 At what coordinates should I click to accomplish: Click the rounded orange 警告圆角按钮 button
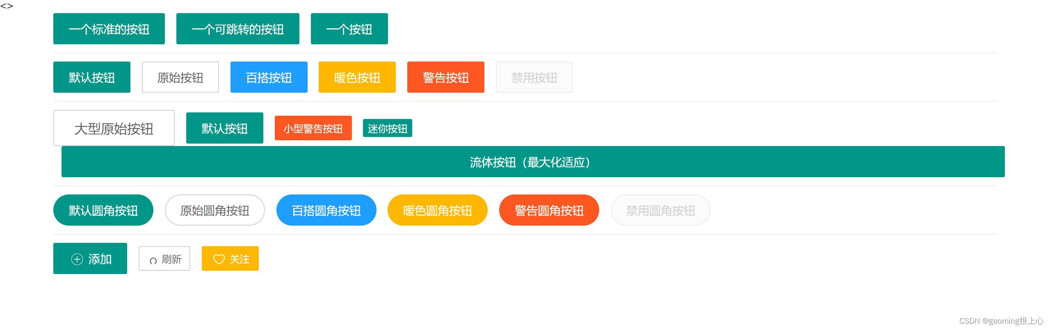point(549,210)
